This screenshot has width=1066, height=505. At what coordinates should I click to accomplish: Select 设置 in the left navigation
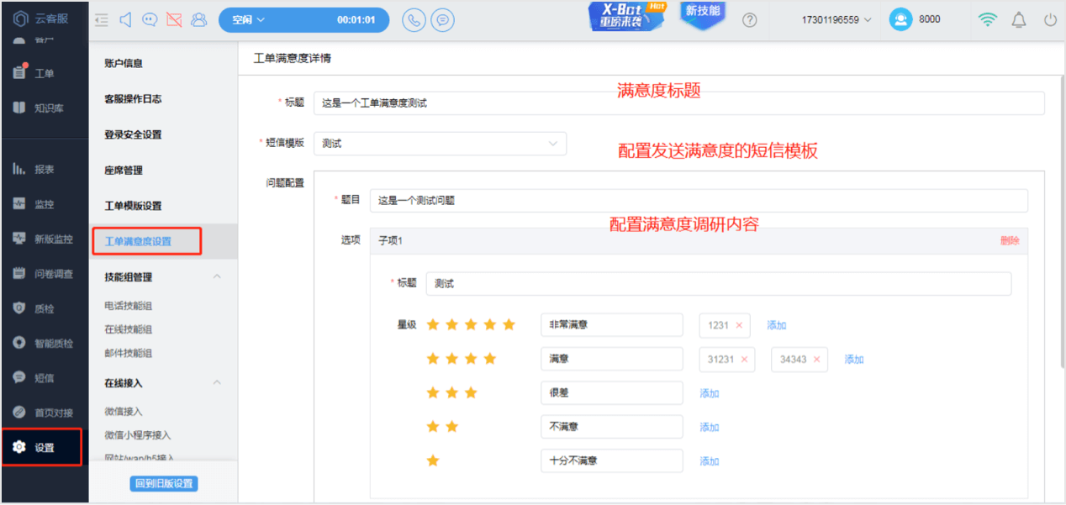(45, 447)
